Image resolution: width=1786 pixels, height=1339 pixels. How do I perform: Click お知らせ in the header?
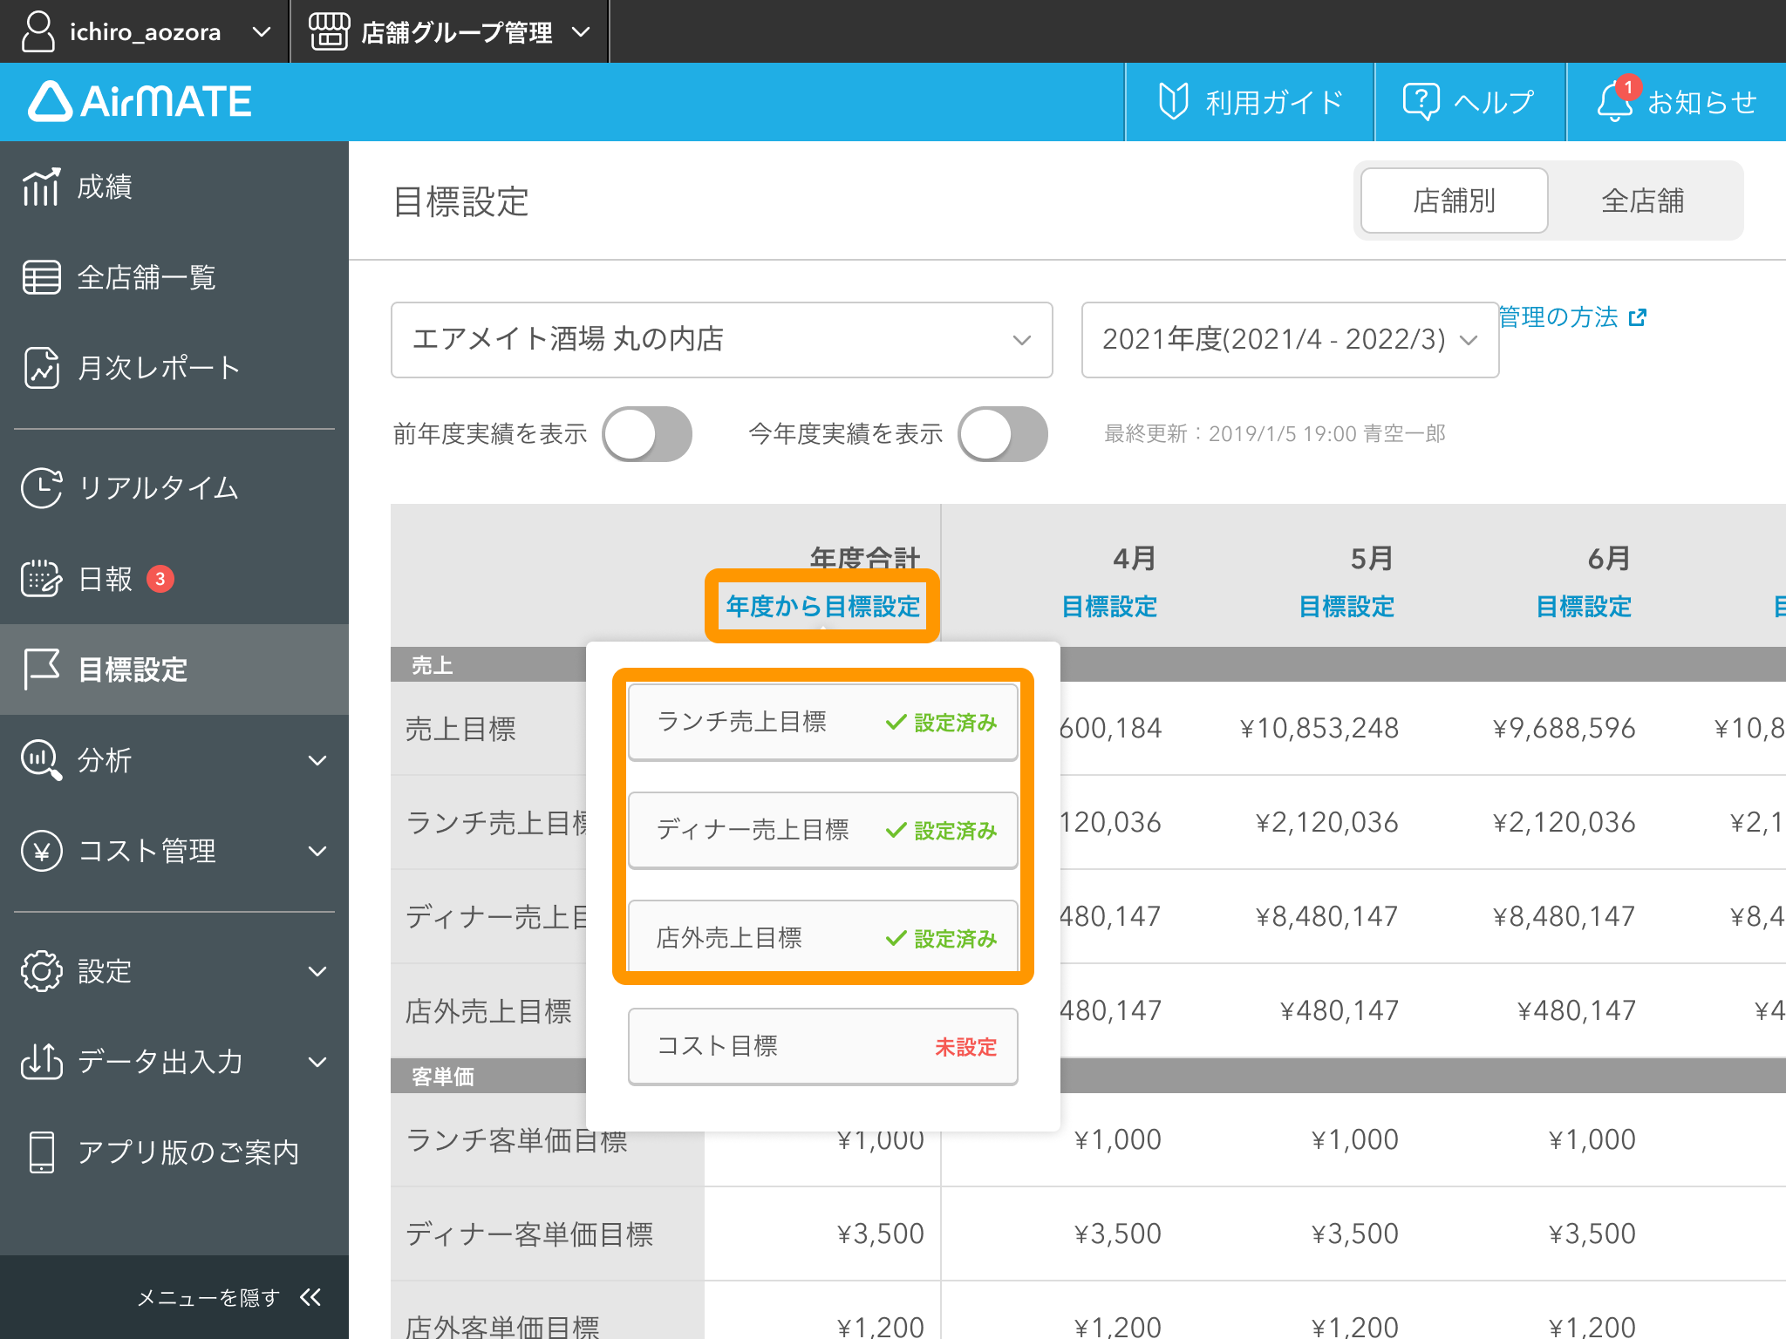[x=1676, y=102]
